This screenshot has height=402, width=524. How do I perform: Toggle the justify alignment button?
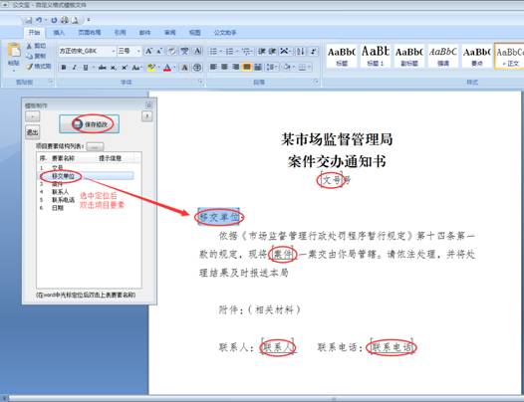tap(247, 68)
